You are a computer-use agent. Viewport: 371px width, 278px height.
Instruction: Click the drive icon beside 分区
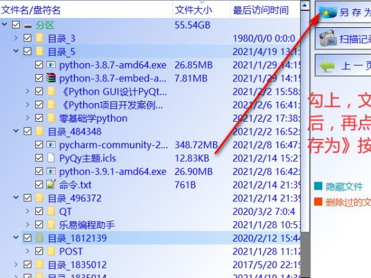pos(28,26)
